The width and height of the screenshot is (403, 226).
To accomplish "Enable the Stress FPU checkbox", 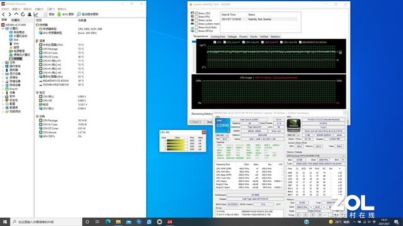I will coord(196,17).
